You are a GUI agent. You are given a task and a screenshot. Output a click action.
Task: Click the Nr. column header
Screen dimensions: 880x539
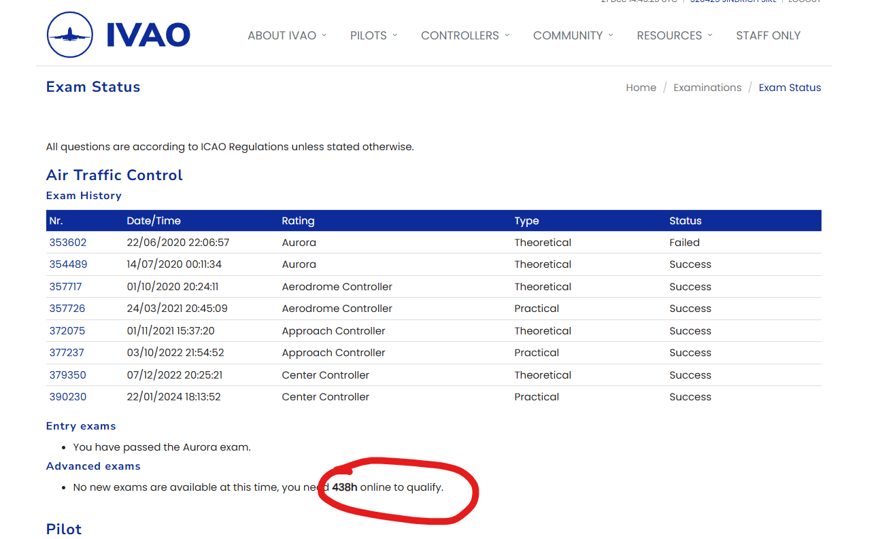click(x=56, y=221)
